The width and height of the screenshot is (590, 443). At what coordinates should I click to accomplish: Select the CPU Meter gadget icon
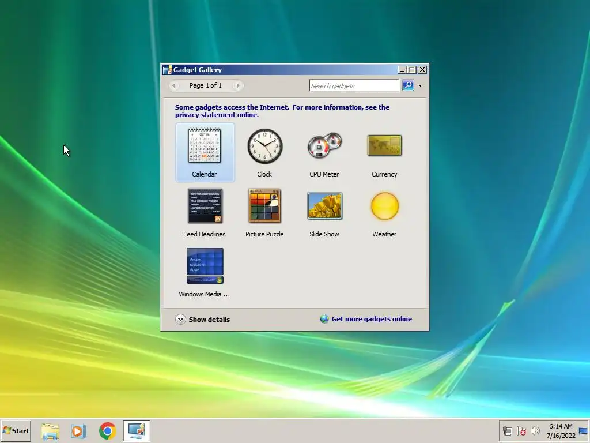coord(324,145)
